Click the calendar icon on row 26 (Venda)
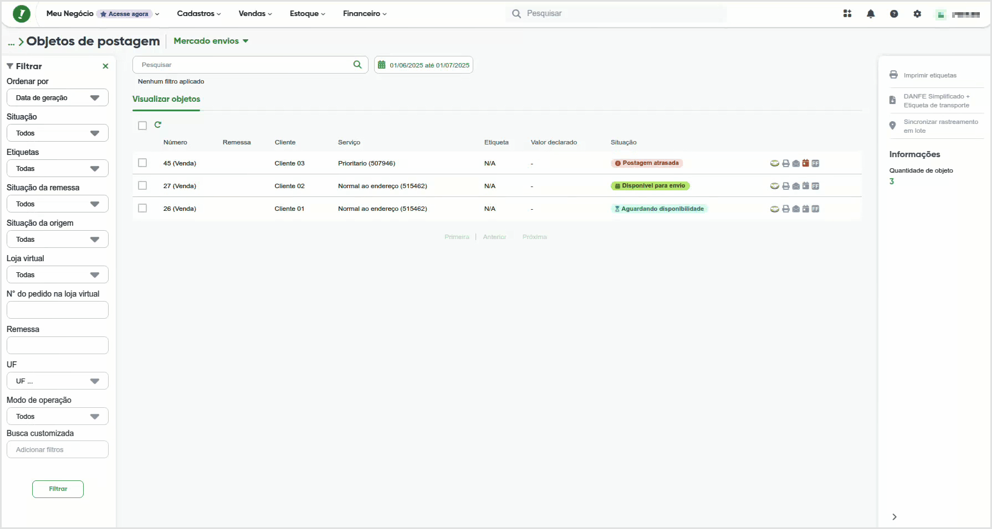Screen dimensions: 992x529 point(806,209)
